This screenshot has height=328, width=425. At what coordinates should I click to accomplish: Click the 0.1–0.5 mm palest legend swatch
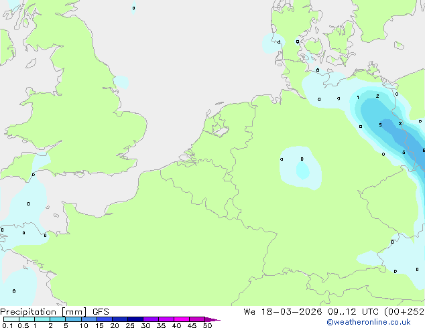click(11, 319)
